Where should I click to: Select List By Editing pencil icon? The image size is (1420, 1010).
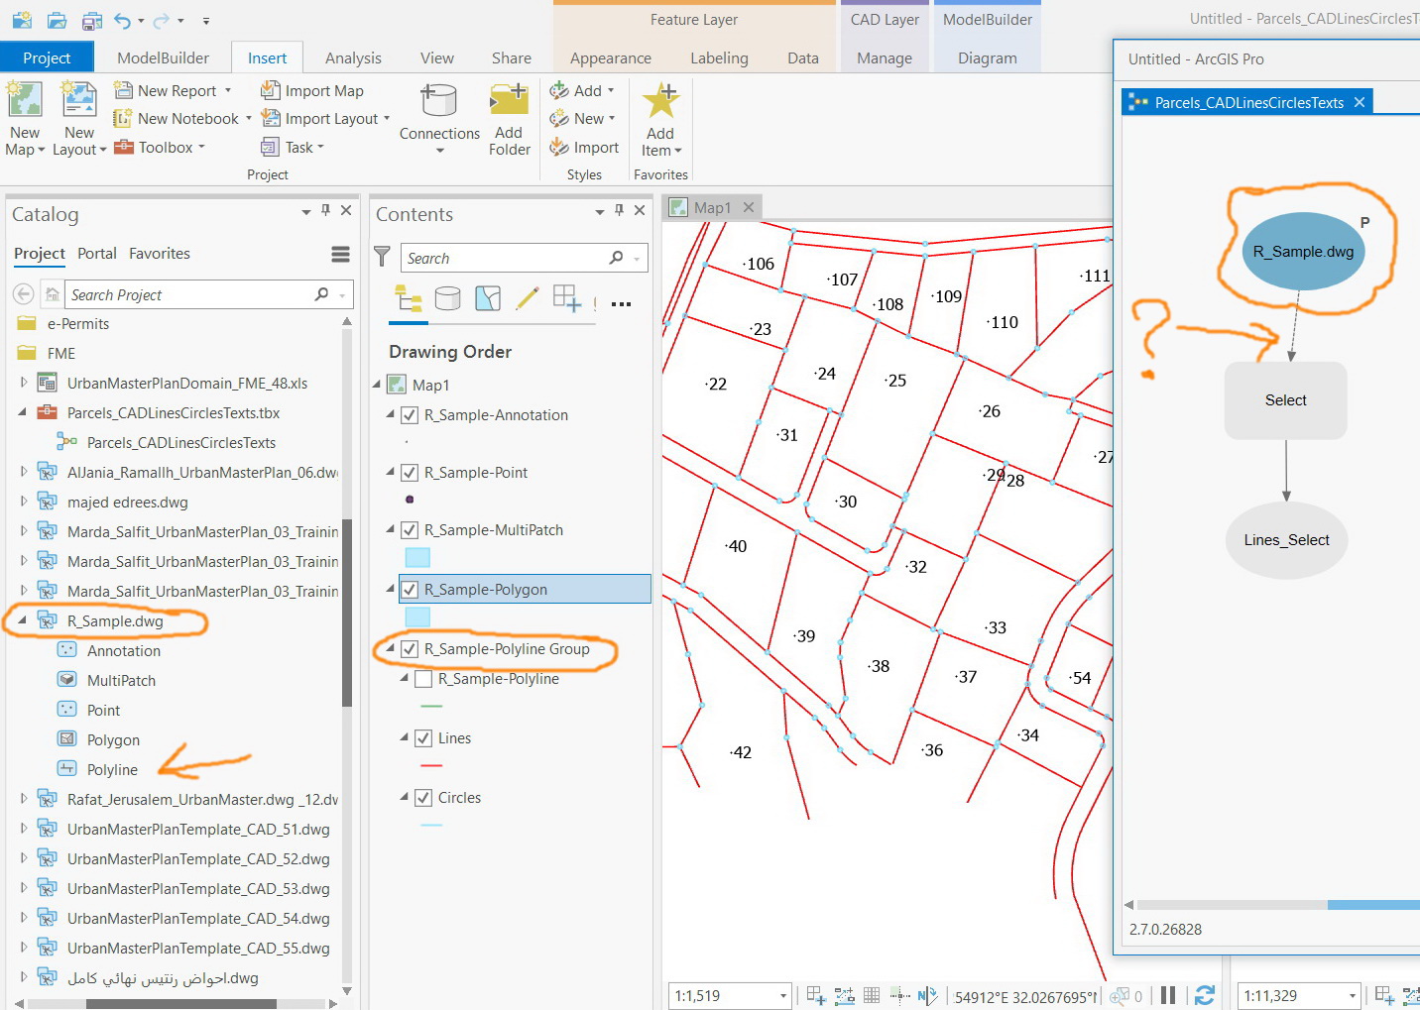pyautogui.click(x=528, y=298)
